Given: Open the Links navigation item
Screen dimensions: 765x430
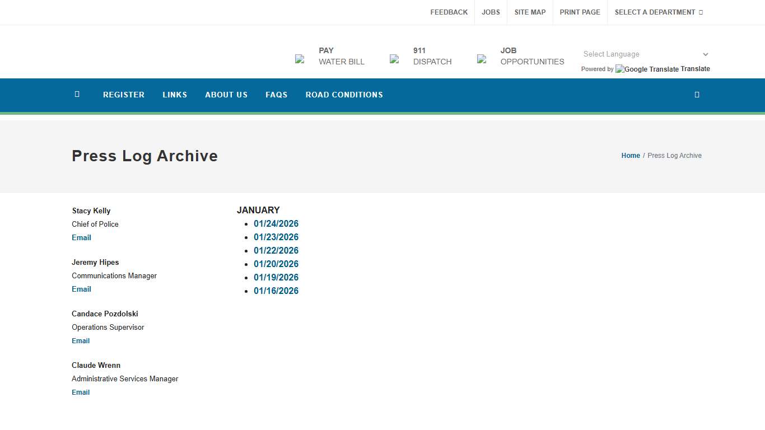Looking at the screenshot, I should 175,95.
